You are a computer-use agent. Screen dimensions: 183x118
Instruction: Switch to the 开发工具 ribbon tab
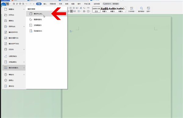tap(87, 4)
